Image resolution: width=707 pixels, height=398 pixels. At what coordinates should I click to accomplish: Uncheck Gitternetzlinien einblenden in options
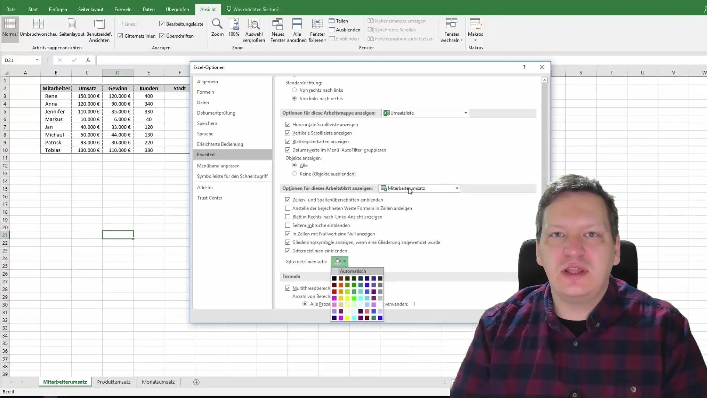coord(288,251)
